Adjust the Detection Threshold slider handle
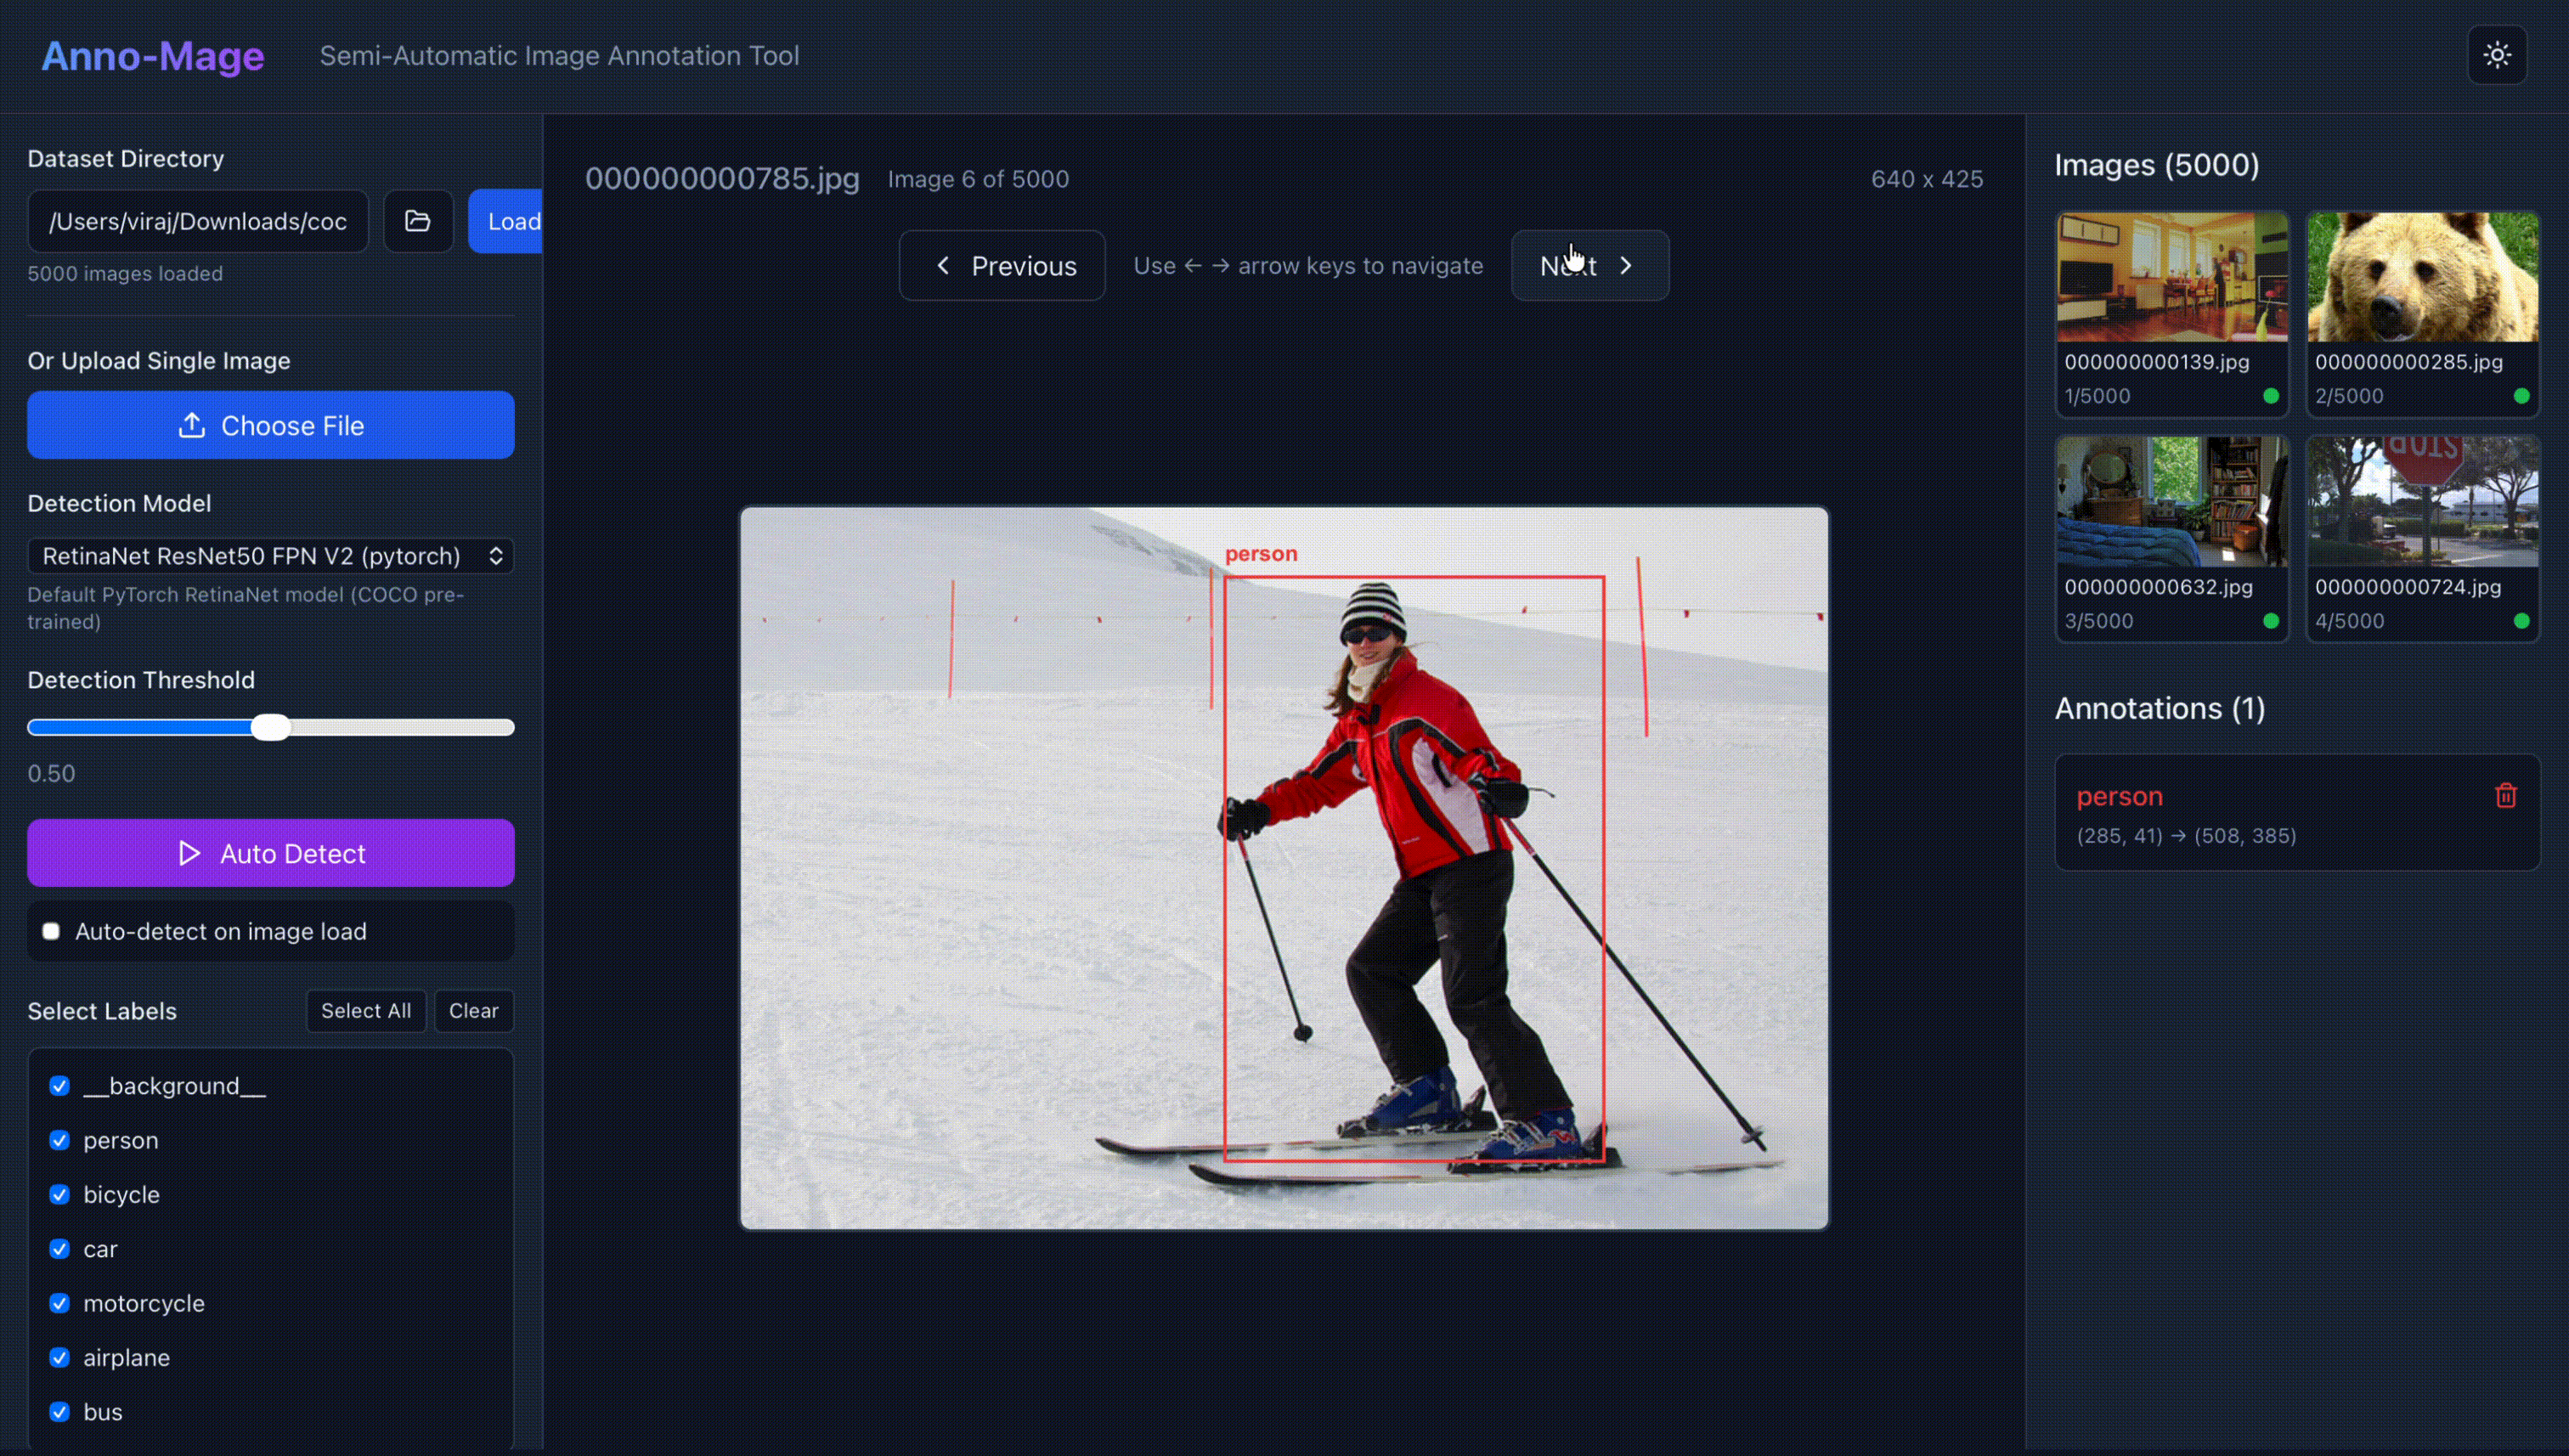 (x=271, y=727)
